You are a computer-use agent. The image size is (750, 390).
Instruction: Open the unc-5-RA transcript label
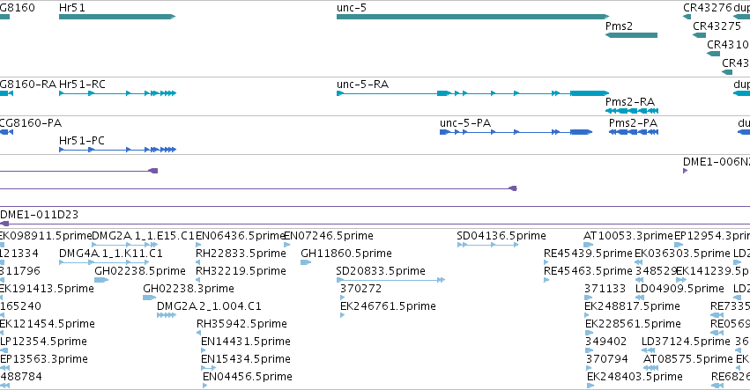362,85
